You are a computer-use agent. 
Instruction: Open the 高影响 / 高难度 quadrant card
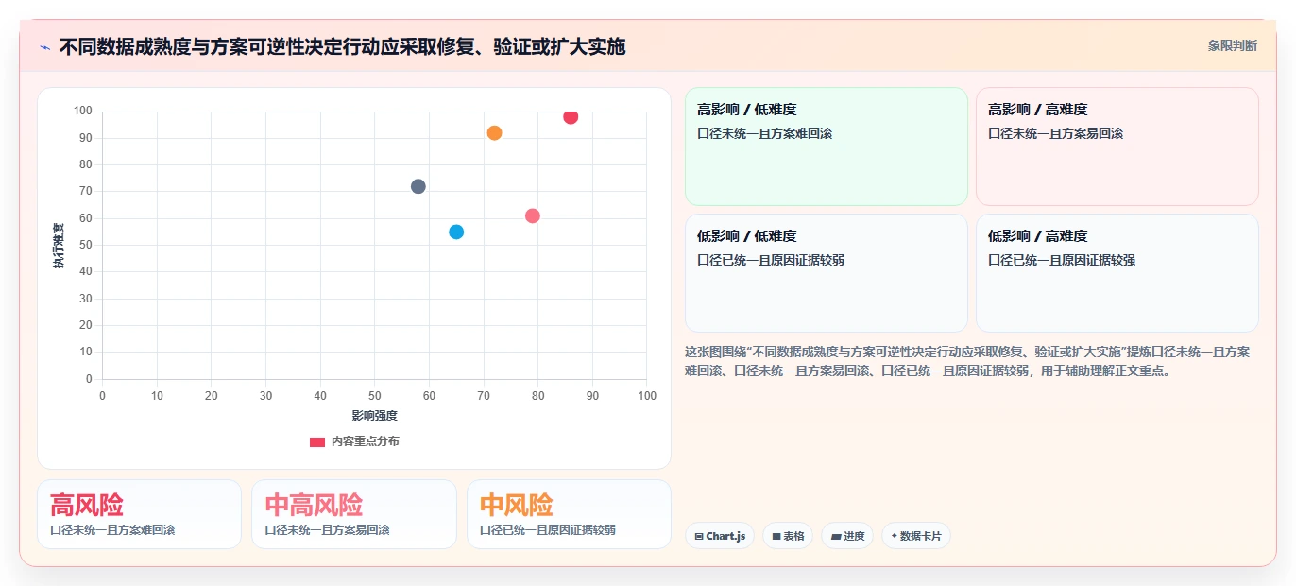[x=1117, y=146]
